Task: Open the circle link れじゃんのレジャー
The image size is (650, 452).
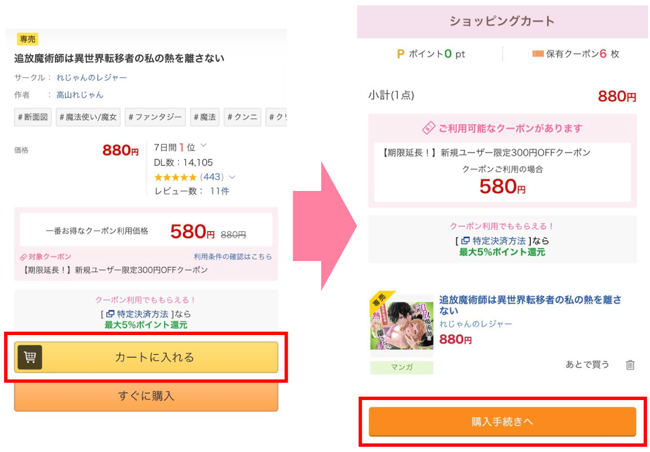Action: coord(92,77)
